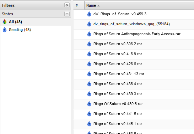Image resolution: width=194 pixels, height=134 pixels.
Task: Select torrent dv_rings_of_saturn_windows_gog_(55184)
Action: 134,24
